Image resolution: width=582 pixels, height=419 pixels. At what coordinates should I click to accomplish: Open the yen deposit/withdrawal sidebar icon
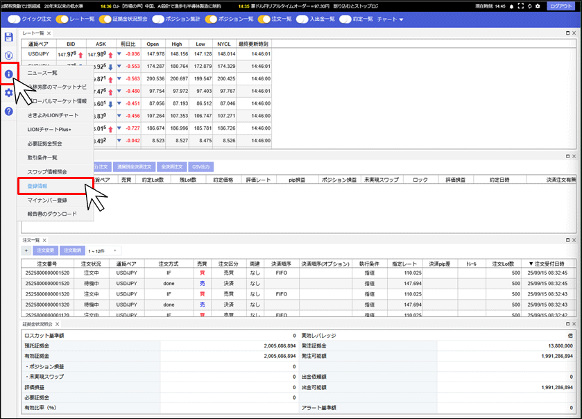tap(8, 55)
